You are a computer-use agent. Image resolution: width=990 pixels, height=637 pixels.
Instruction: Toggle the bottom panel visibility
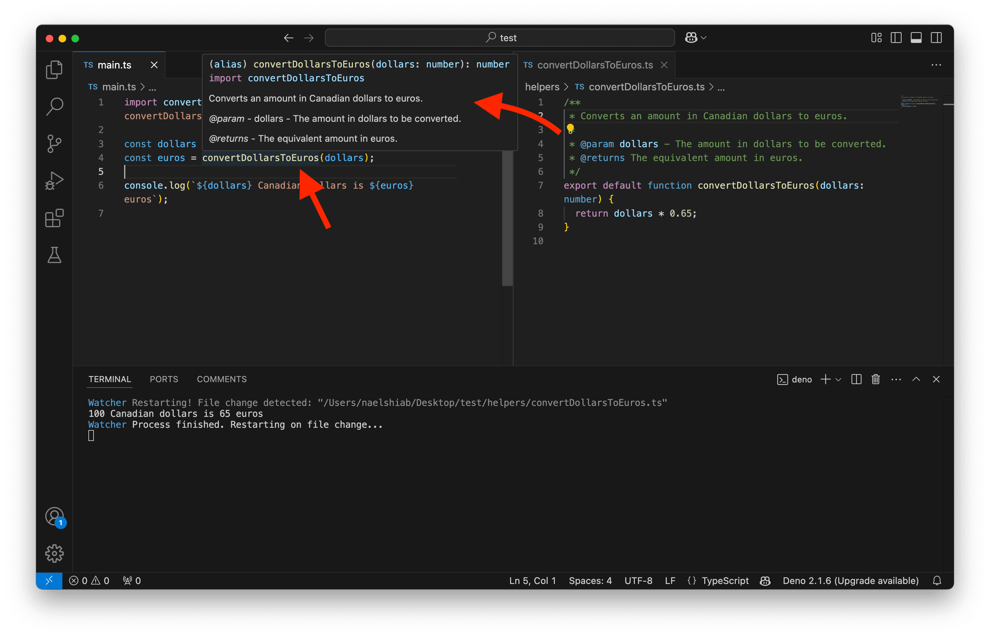(915, 38)
